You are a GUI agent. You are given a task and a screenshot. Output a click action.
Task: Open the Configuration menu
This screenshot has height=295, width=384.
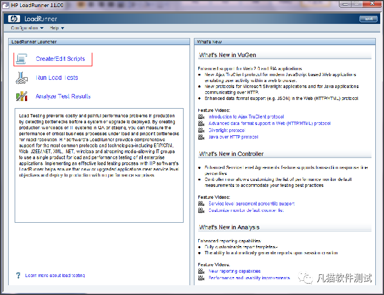27,28
